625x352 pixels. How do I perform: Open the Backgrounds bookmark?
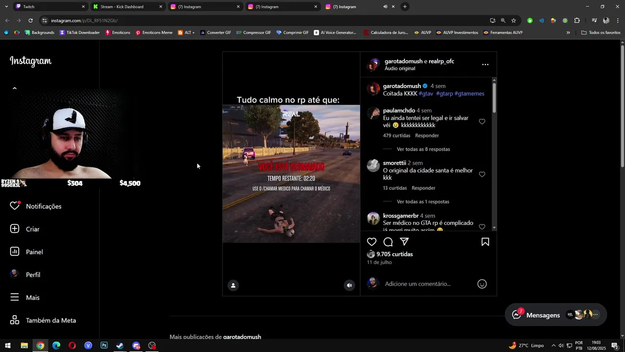pyautogui.click(x=39, y=33)
